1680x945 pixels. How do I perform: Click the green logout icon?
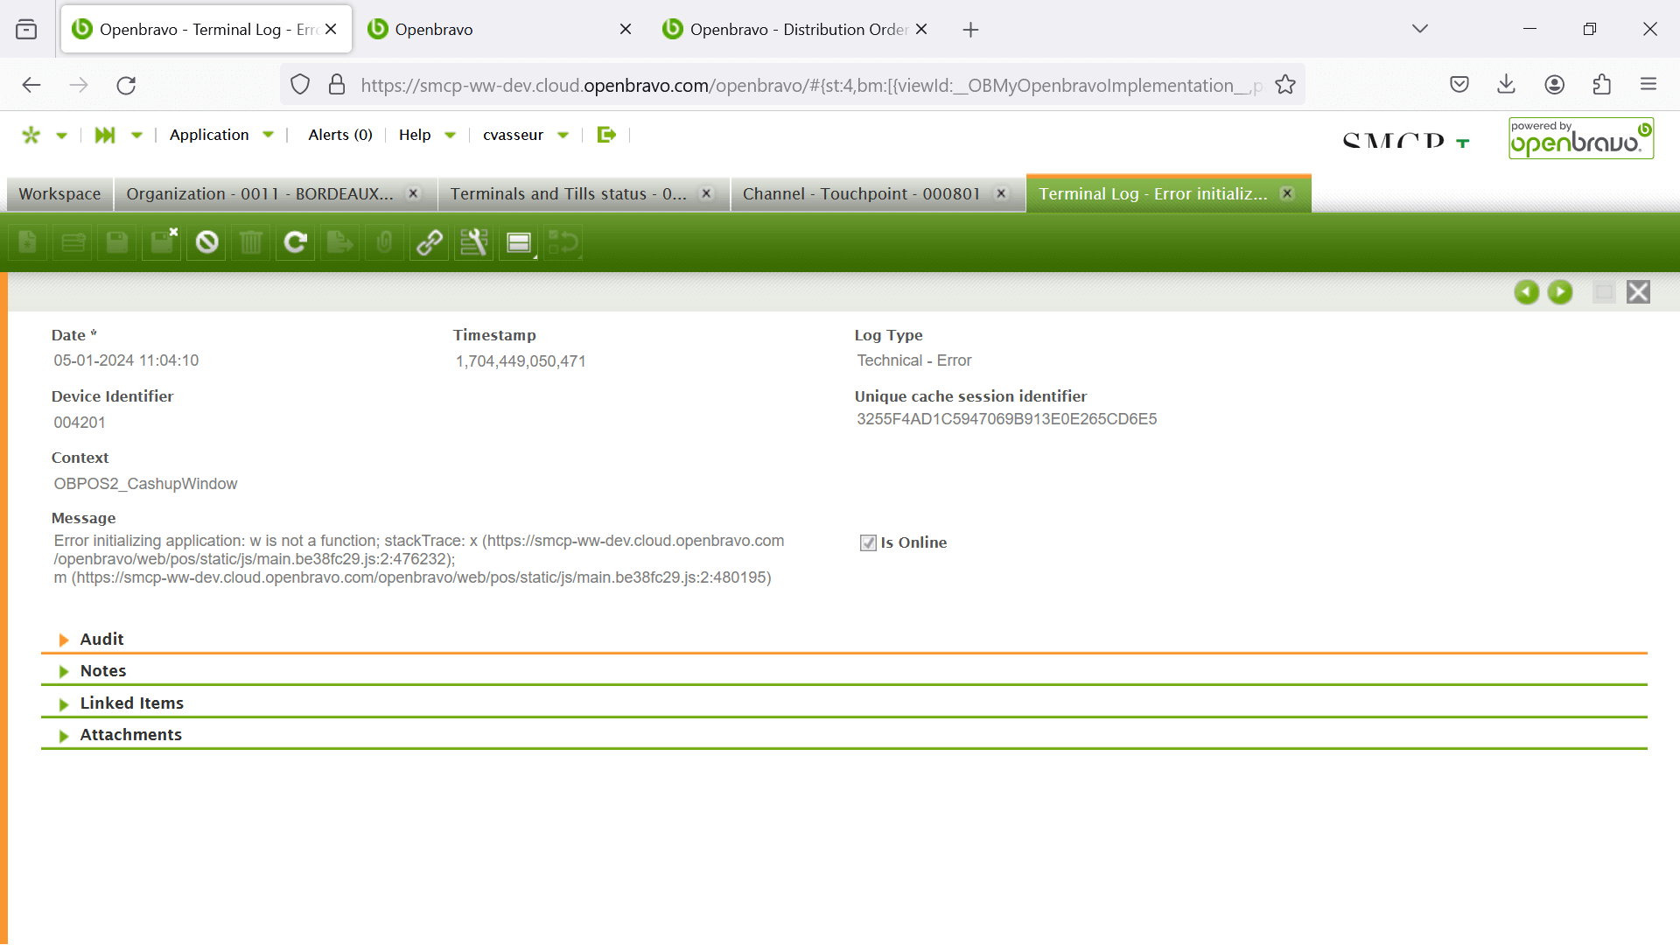pos(606,135)
